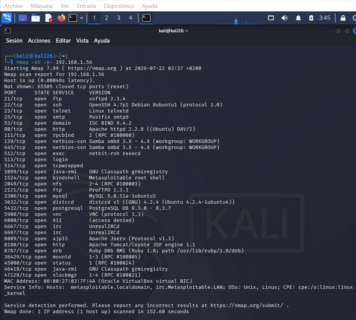Click the 'Ruby DRb RMI' version text
Viewport: 356px width, 320px height.
(x=107, y=251)
